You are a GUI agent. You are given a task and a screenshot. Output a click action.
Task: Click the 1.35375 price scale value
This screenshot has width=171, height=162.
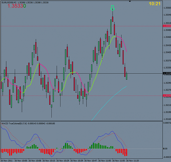pos(167,61)
